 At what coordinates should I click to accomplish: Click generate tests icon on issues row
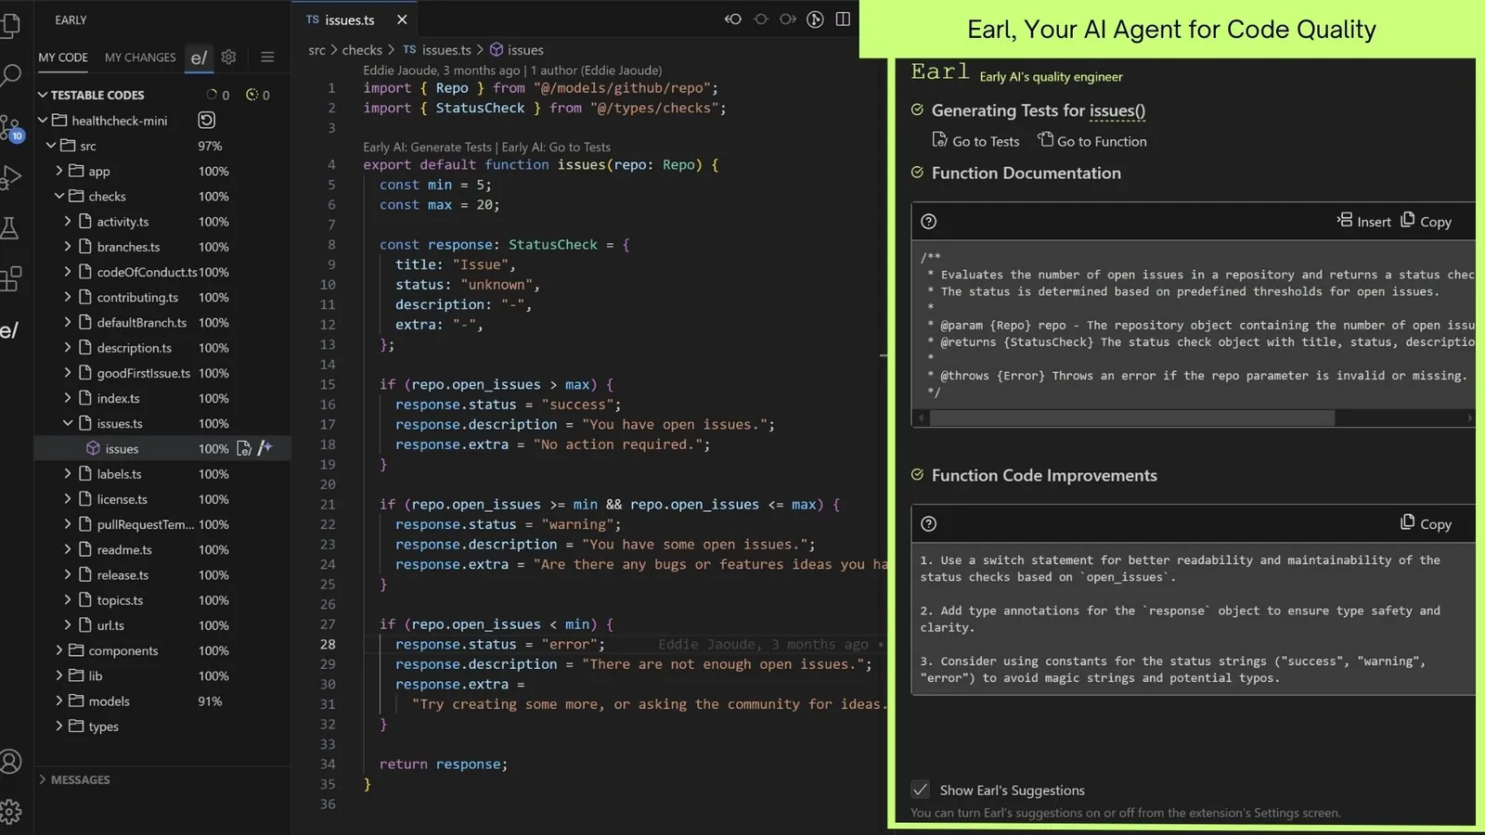point(265,448)
